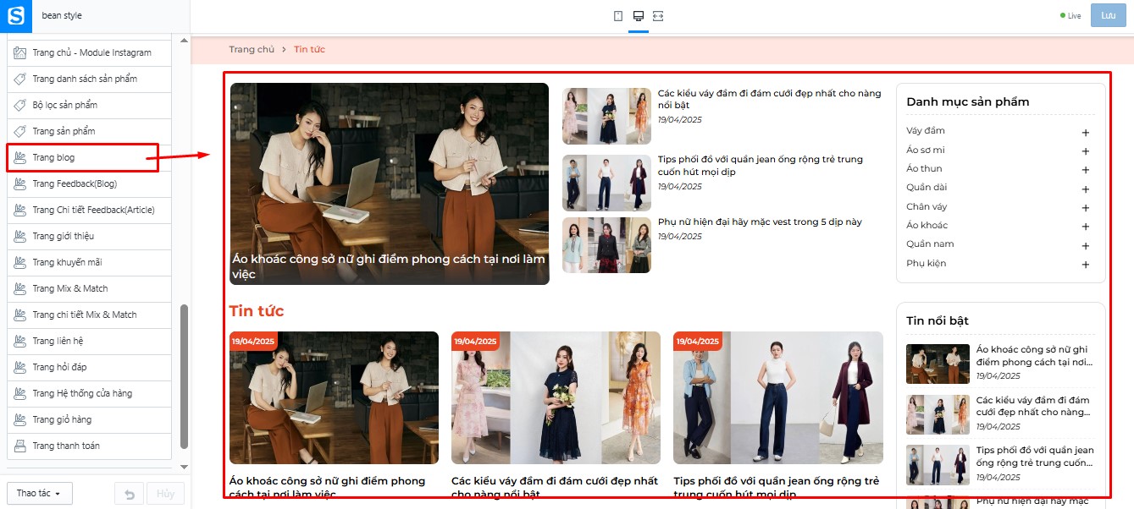Click sidebar scrollbar up arrow
The width and height of the screenshot is (1134, 509).
[185, 40]
